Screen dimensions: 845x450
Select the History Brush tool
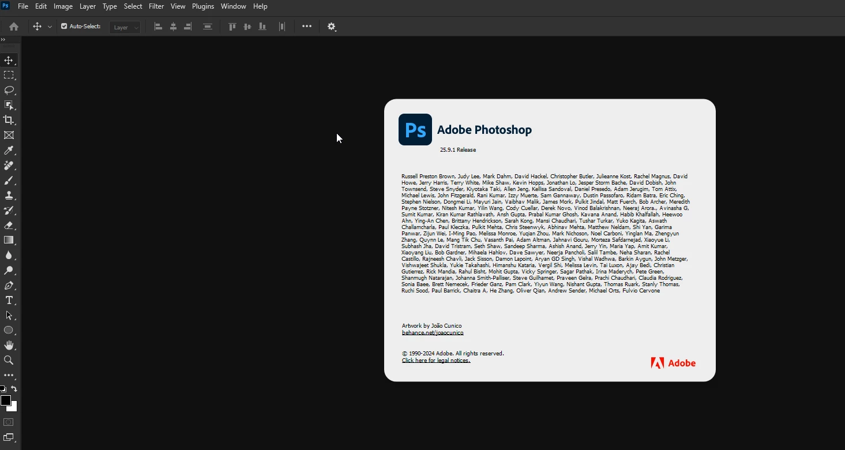point(9,211)
